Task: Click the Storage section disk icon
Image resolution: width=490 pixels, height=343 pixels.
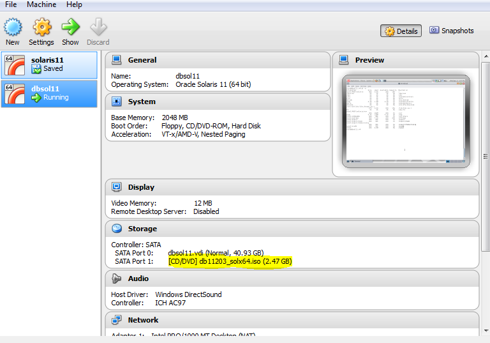Action: (117, 229)
